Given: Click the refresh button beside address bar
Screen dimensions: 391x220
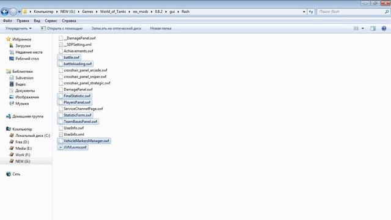Looking at the screenshot, I should [311, 12].
